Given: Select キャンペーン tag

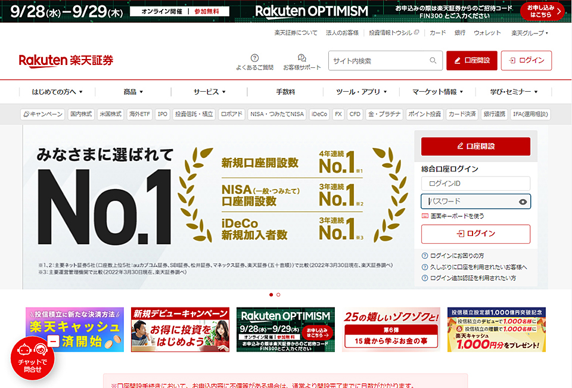Looking at the screenshot, I should pyautogui.click(x=43, y=114).
